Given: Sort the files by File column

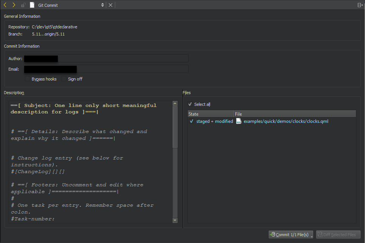Looking at the screenshot, I should (x=294, y=114).
